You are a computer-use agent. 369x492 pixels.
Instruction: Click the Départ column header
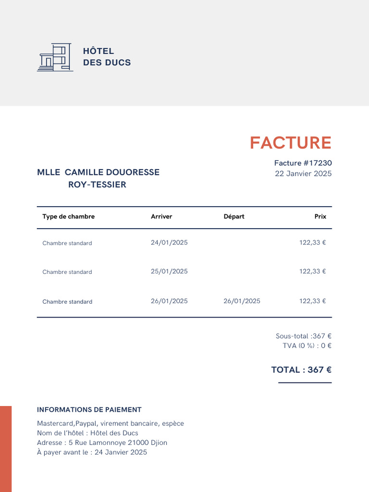pos(234,217)
